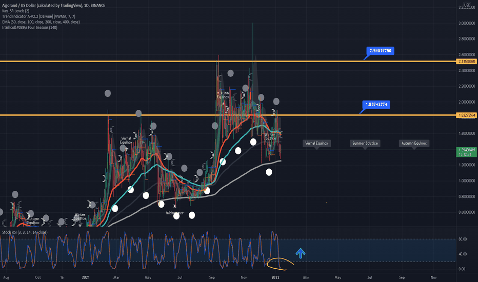Click the 0.60000000 price axis label
The width and height of the screenshot is (478, 282).
pos(467,212)
